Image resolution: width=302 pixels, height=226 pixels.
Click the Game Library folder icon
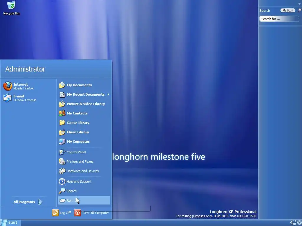coord(62,123)
